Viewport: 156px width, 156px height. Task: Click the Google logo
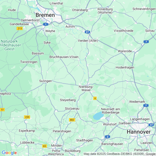(9, 153)
